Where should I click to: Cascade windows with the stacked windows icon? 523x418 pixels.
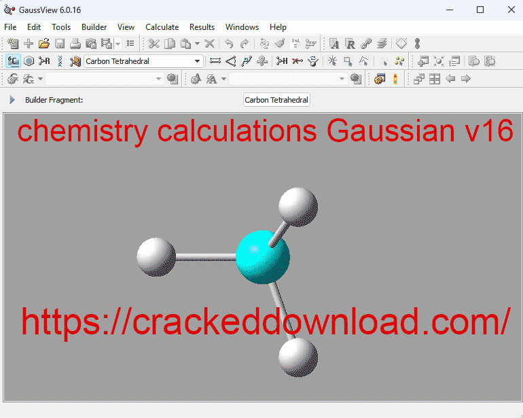pyautogui.click(x=419, y=79)
